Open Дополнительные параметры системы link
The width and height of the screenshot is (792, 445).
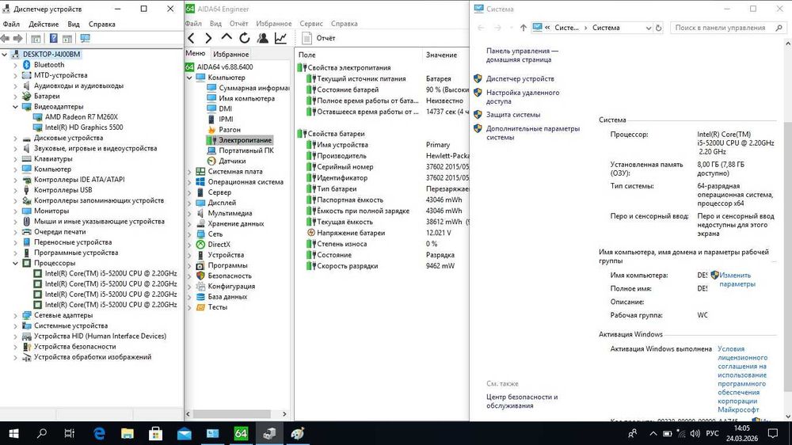point(533,133)
